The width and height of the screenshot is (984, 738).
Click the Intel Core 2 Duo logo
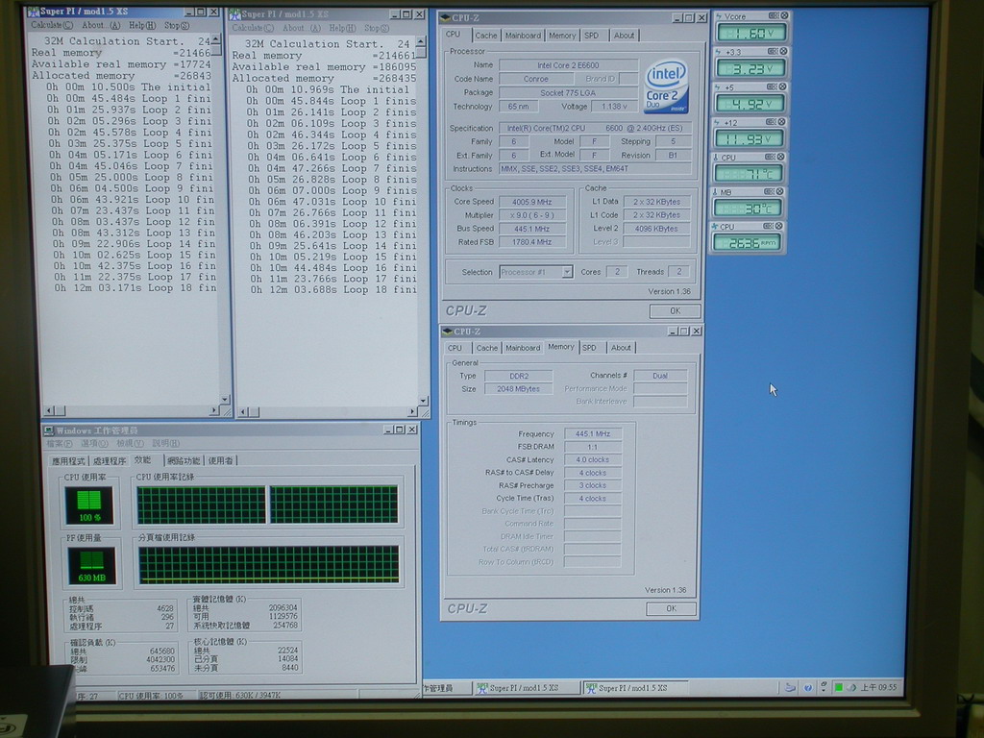pyautogui.click(x=666, y=87)
